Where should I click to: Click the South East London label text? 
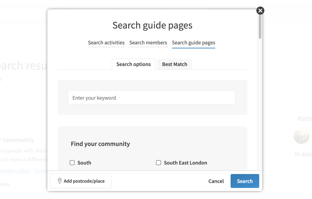pyautogui.click(x=185, y=163)
